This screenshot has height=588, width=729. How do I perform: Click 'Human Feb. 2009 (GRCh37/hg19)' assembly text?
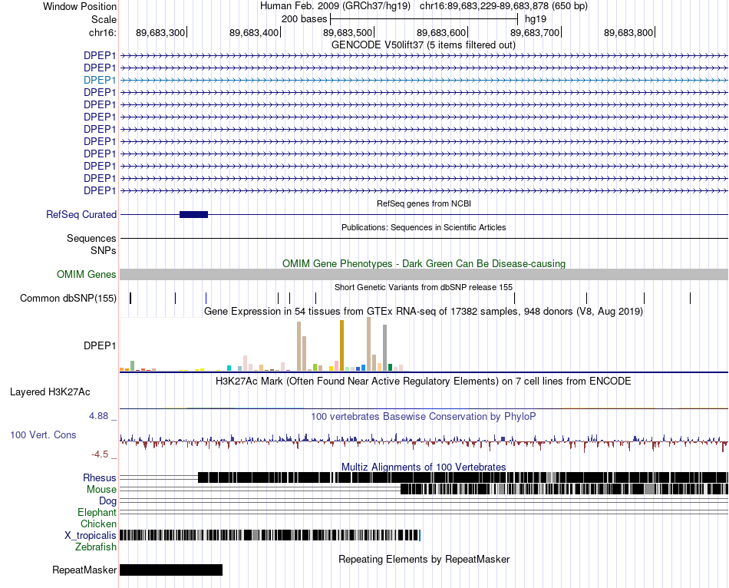coord(335,6)
